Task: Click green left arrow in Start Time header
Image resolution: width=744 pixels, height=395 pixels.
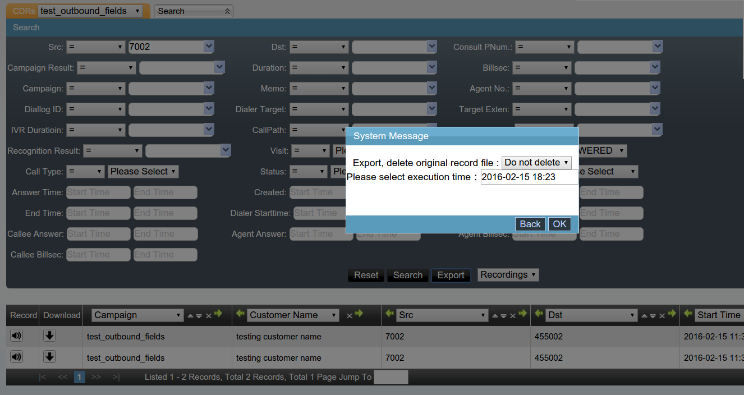Action: [688, 314]
